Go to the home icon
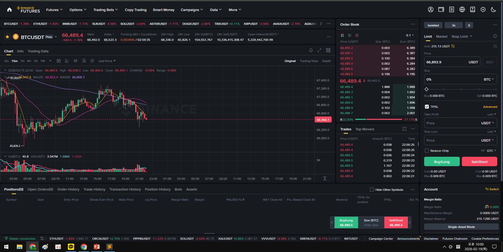Viewport: 503px width, 252px height. click(x=9, y=10)
